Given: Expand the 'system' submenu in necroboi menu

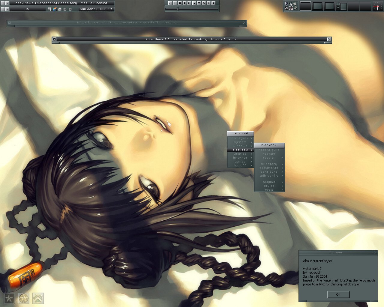Looking at the screenshot, I should pos(240,142).
